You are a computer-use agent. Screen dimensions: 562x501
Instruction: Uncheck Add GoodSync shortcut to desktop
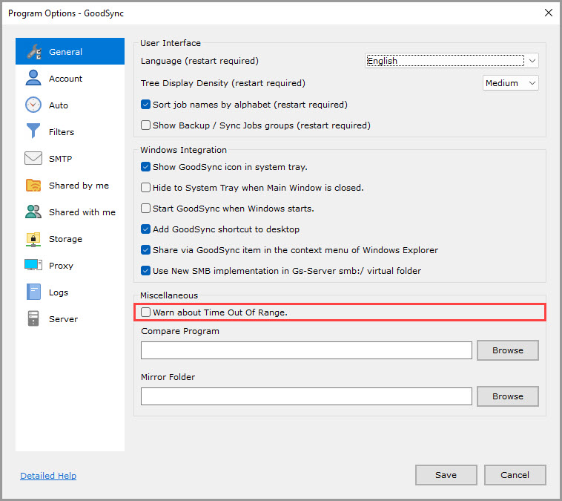(x=145, y=229)
